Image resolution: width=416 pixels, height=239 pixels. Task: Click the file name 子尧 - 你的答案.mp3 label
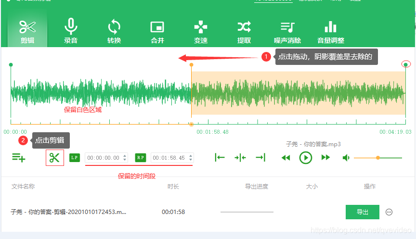(x=313, y=144)
